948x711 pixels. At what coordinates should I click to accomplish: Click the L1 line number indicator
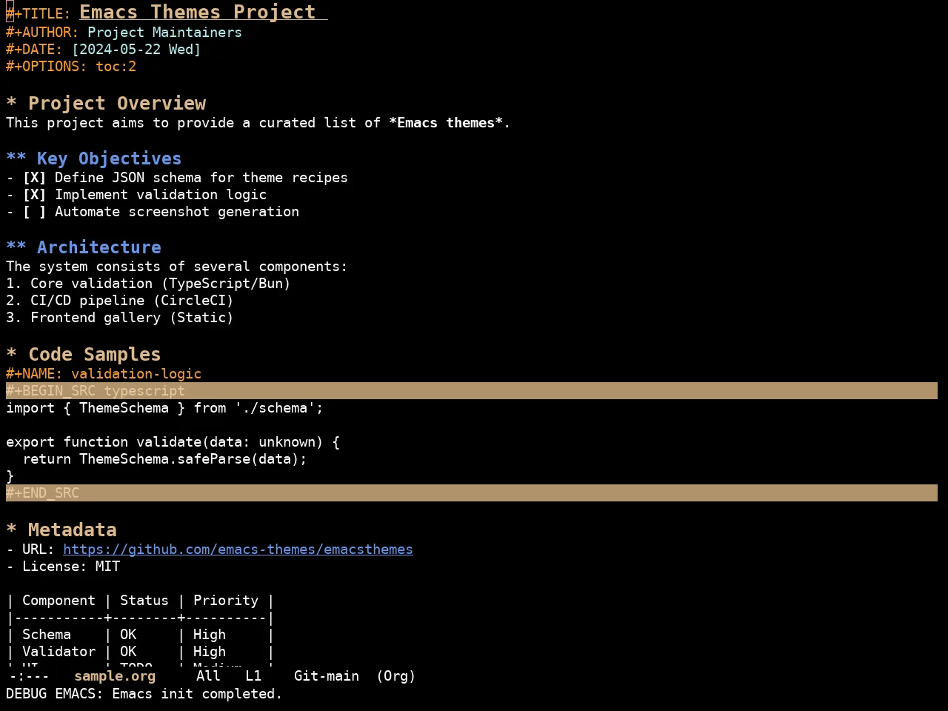pyautogui.click(x=253, y=676)
